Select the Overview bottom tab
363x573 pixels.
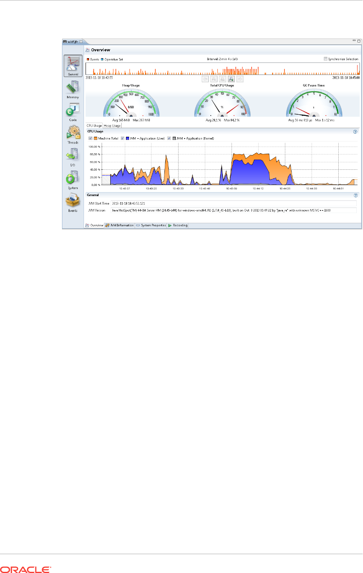click(x=94, y=226)
